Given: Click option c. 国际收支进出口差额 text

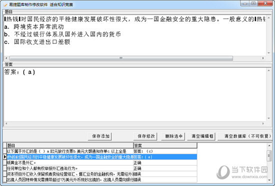Looking at the screenshot, I should click(37, 41).
